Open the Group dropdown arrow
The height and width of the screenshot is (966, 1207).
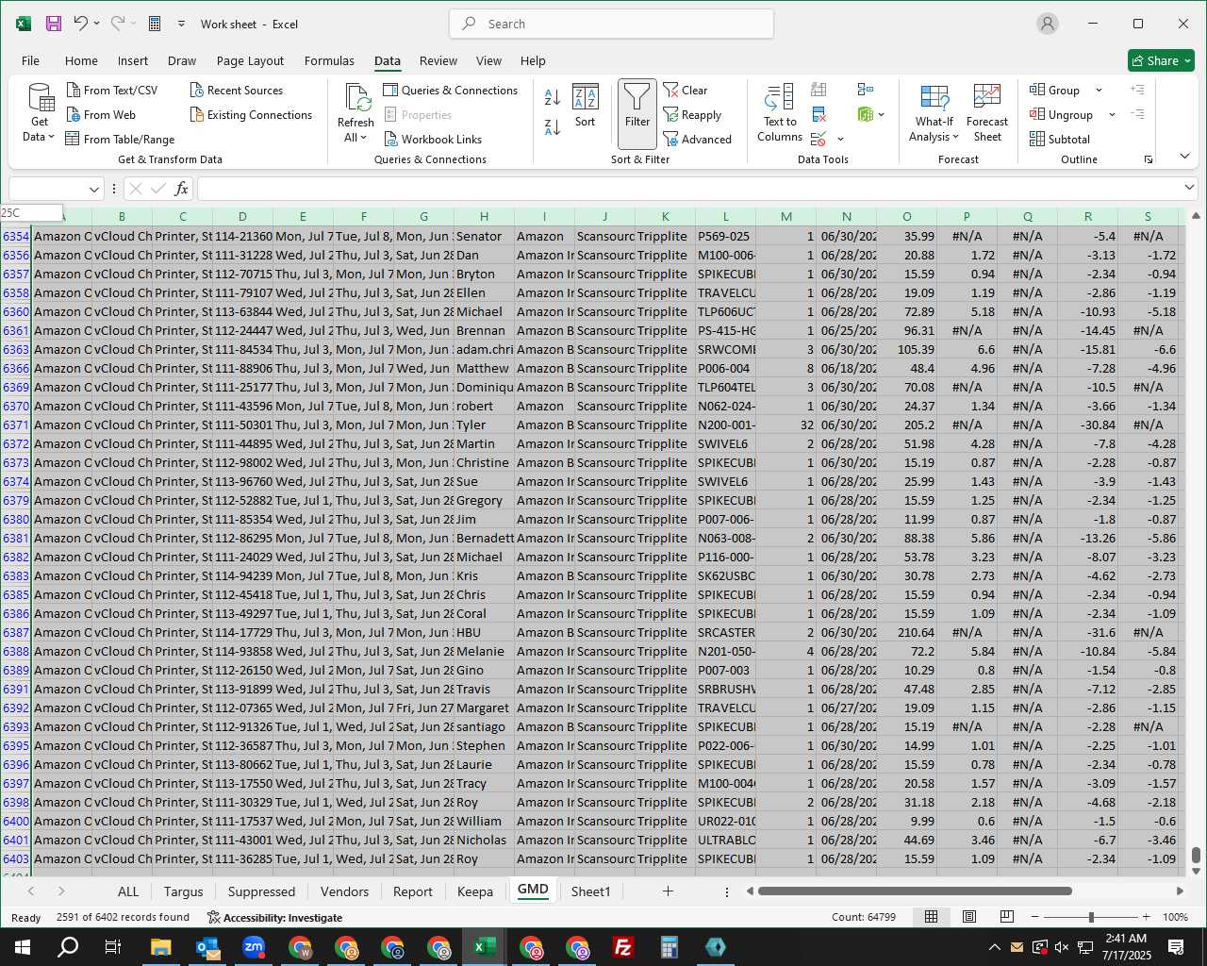click(x=1099, y=90)
